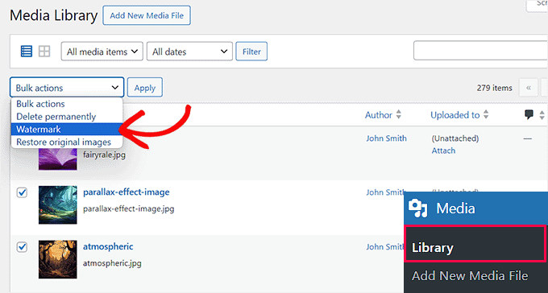
Task: Sort by Author column arrows
Action: click(398, 115)
